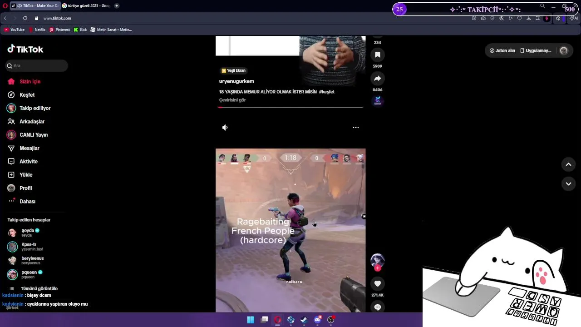Viewport: 581px width, 327px height.
Task: Open followed account Kpss-tr
Action: (x=25, y=247)
